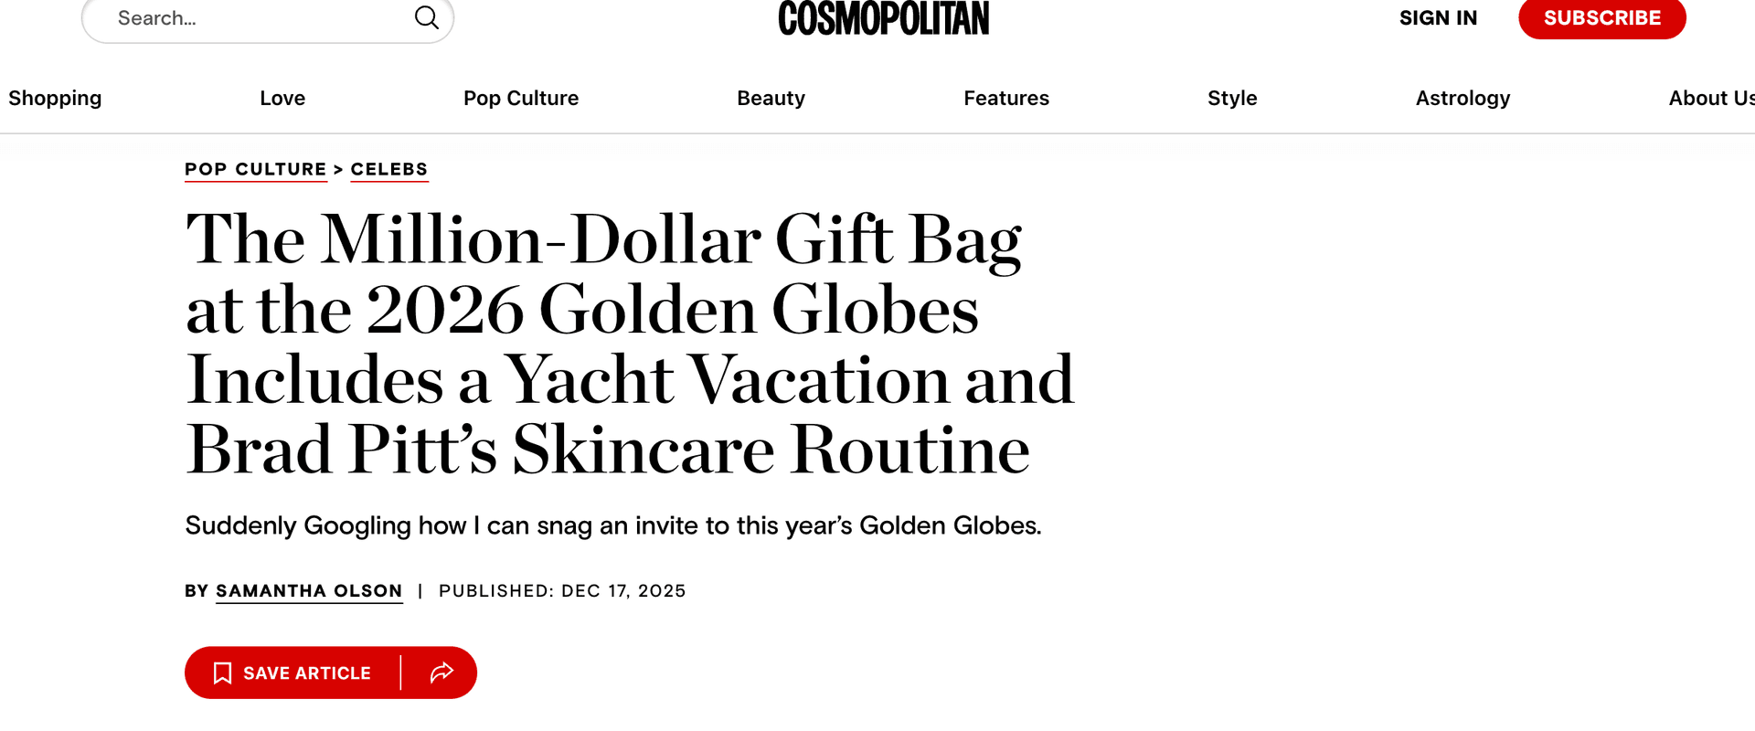The width and height of the screenshot is (1755, 731).
Task: Open the POP CULTURE breadcrumb link
Action: point(256,169)
